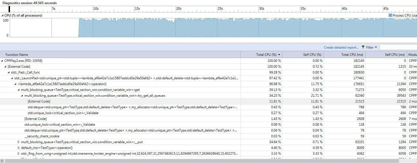
Task: Select the lambda operator() row
Action: 208,84
